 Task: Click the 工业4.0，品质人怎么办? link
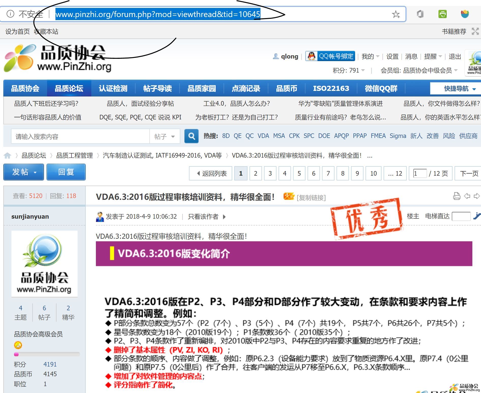click(x=237, y=104)
